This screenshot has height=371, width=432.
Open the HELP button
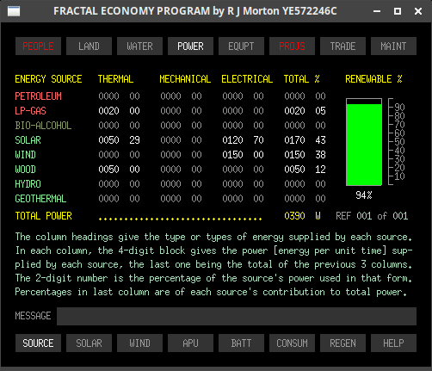(x=393, y=343)
